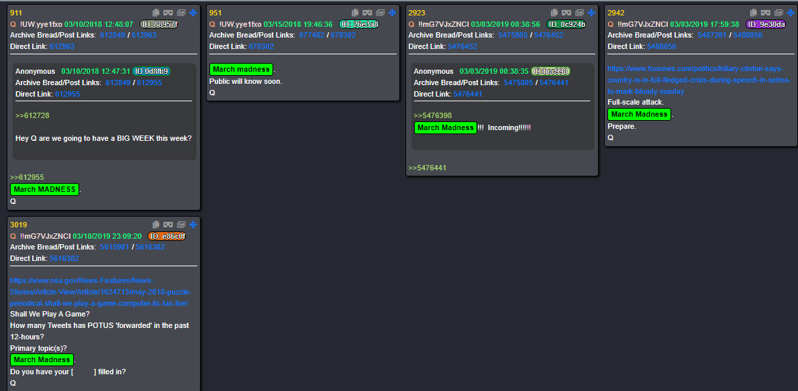The width and height of the screenshot is (798, 391).
Task: Click the text "Primary topic(s)?"
Action: tap(39, 348)
